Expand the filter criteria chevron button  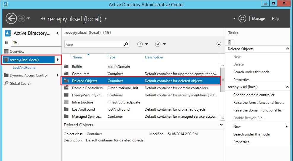219,44
